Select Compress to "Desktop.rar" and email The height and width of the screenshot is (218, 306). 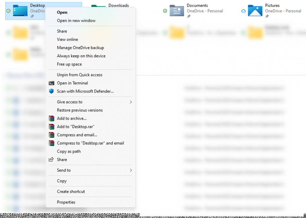coord(90,143)
